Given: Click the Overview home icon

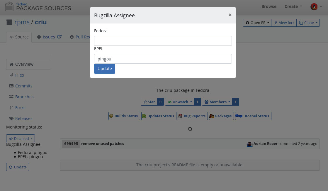Looking at the screenshot, I should pos(11,64).
